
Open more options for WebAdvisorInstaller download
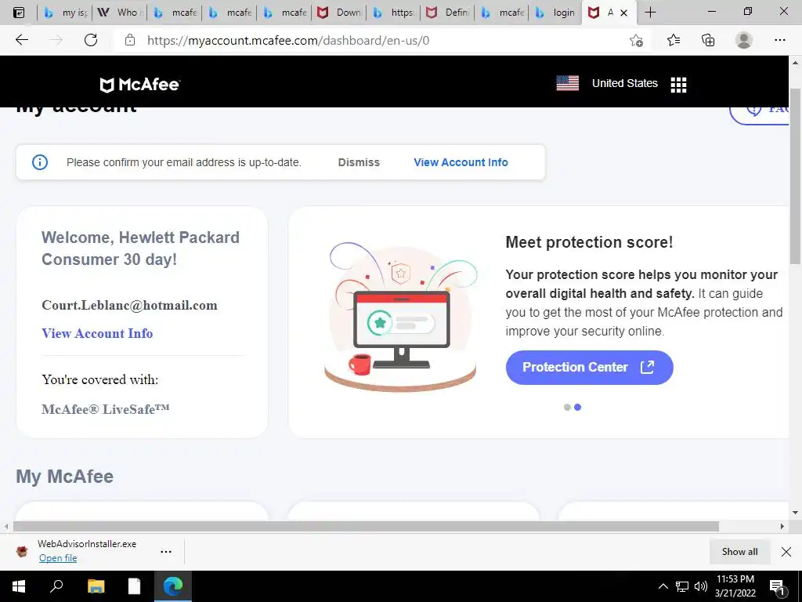coord(166,551)
